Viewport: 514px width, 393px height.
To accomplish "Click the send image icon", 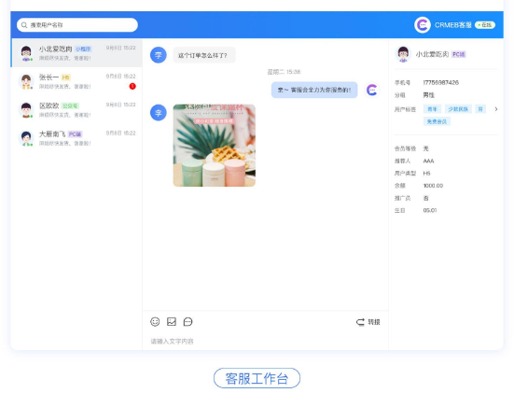I will 172,321.
